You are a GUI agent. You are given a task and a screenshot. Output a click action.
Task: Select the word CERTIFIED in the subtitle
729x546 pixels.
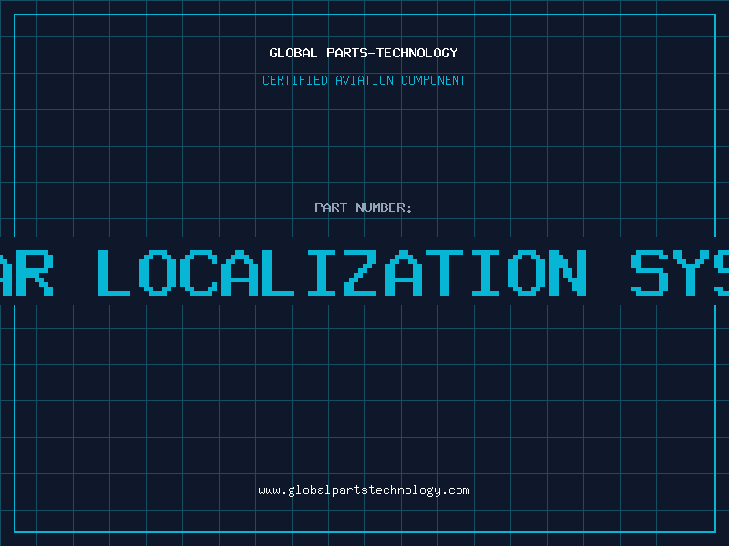pos(295,80)
